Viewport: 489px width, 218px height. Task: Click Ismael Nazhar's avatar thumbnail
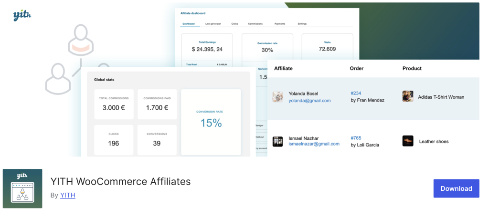(x=277, y=141)
